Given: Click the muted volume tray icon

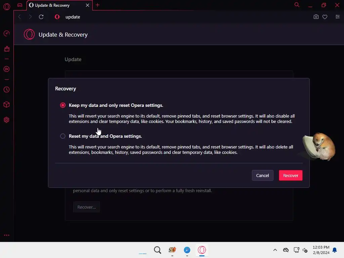Looking at the screenshot, I should (305, 250).
